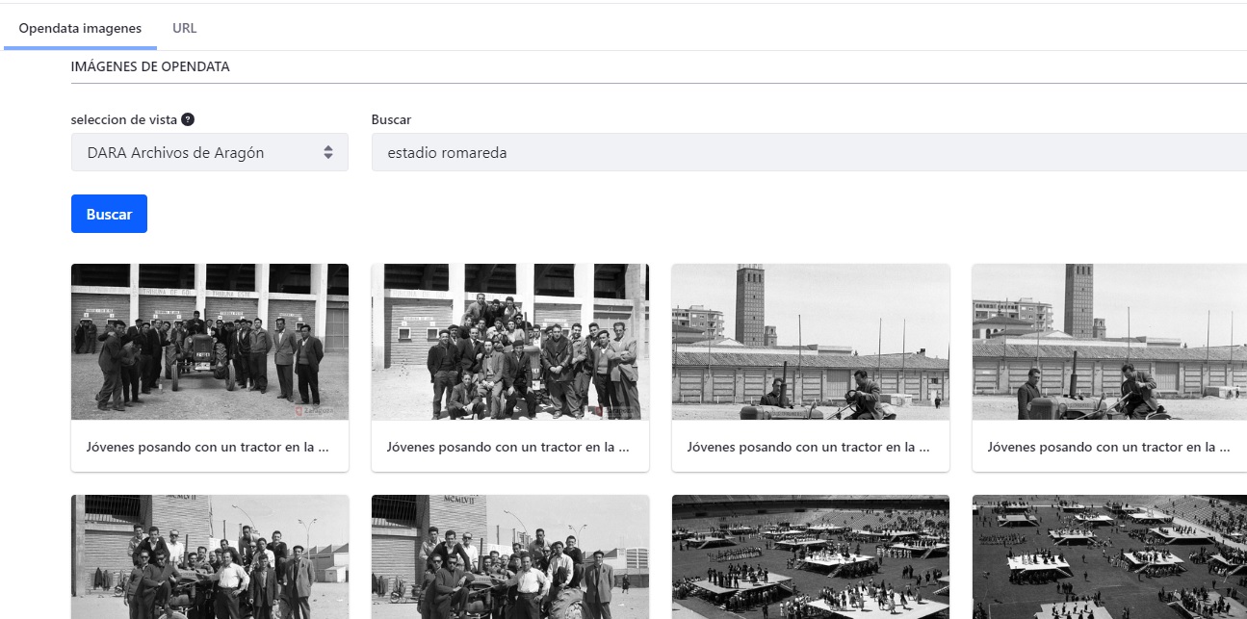Open fourth first-row photo of tractors near tower
The height and width of the screenshot is (619, 1247).
(1109, 342)
